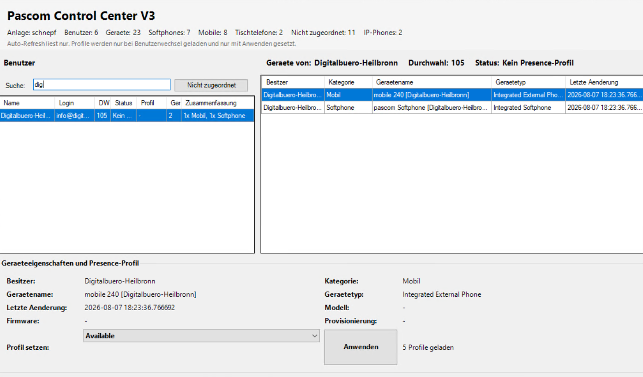Click the 'Status: Kein Presence-Profil' heading
The width and height of the screenshot is (643, 377).
pyautogui.click(x=524, y=63)
